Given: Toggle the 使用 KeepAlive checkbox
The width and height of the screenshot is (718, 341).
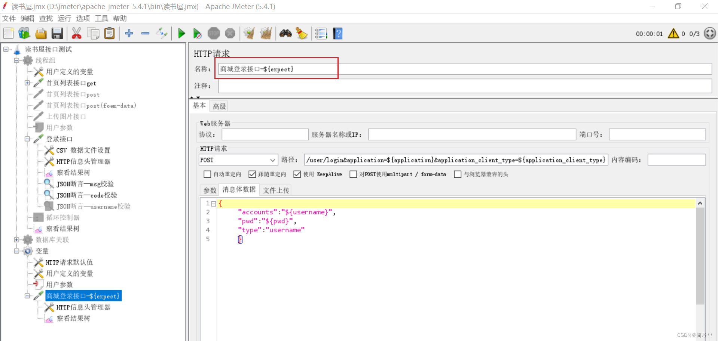Looking at the screenshot, I should pos(297,174).
